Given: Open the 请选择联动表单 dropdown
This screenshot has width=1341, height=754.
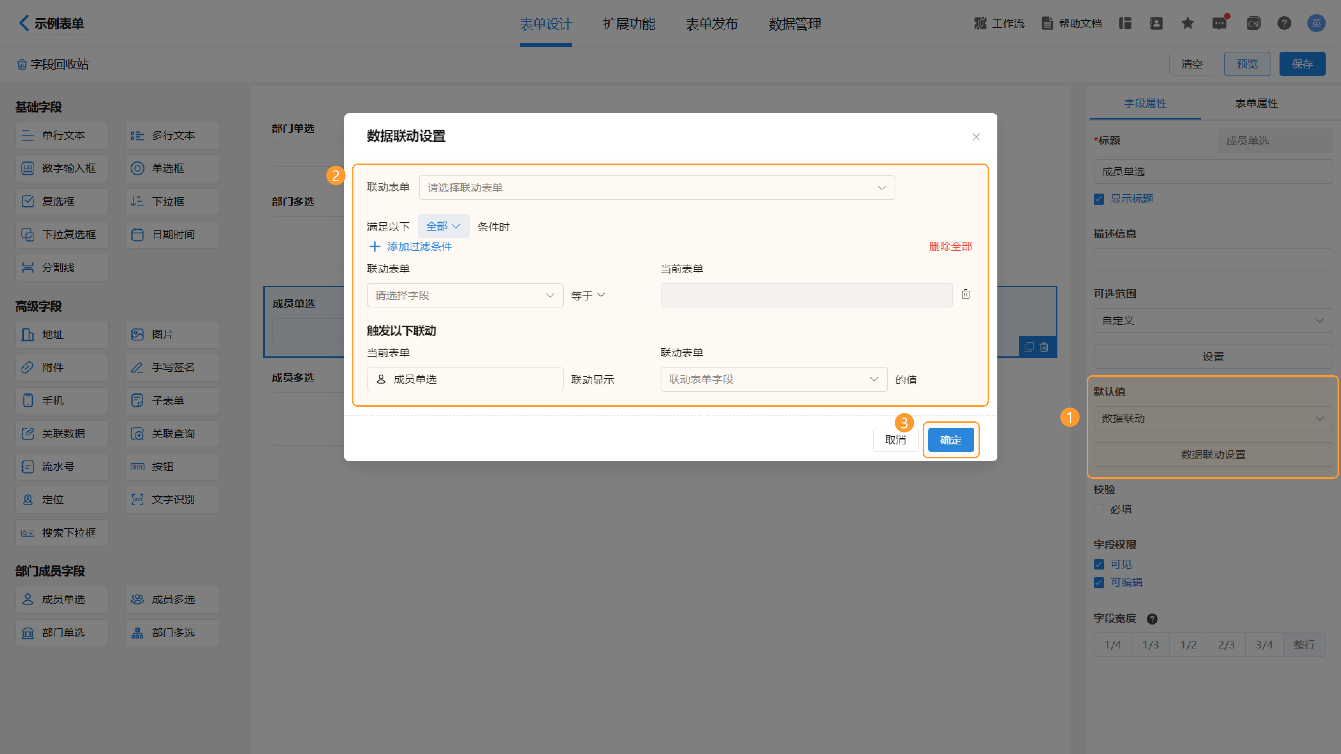Looking at the screenshot, I should pyautogui.click(x=657, y=188).
